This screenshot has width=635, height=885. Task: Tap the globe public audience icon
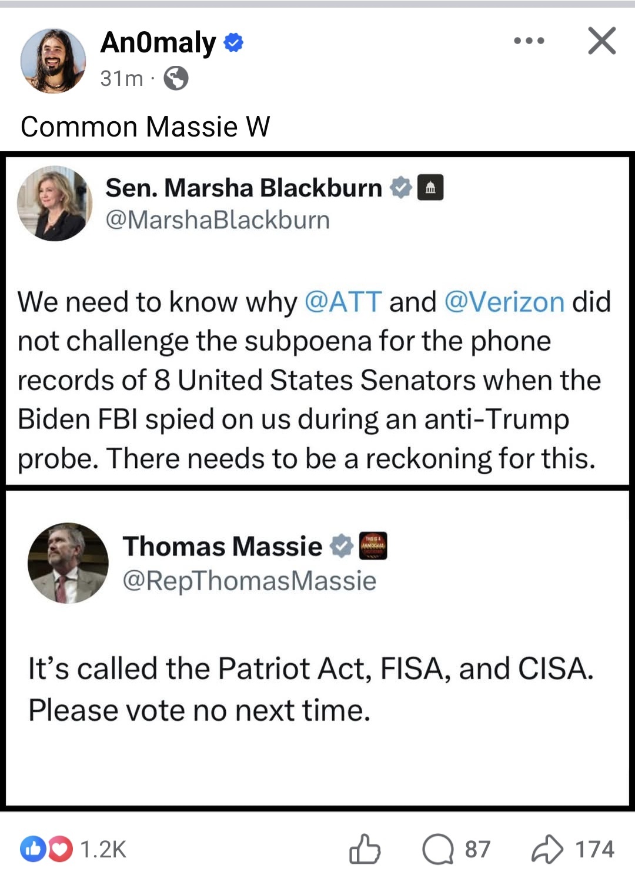pos(176,78)
